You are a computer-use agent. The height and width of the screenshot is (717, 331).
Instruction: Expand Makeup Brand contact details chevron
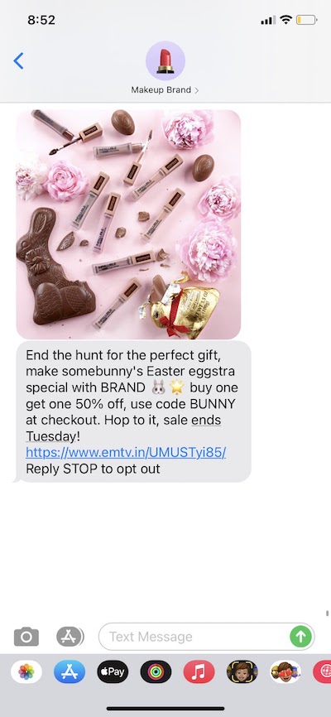point(197,90)
